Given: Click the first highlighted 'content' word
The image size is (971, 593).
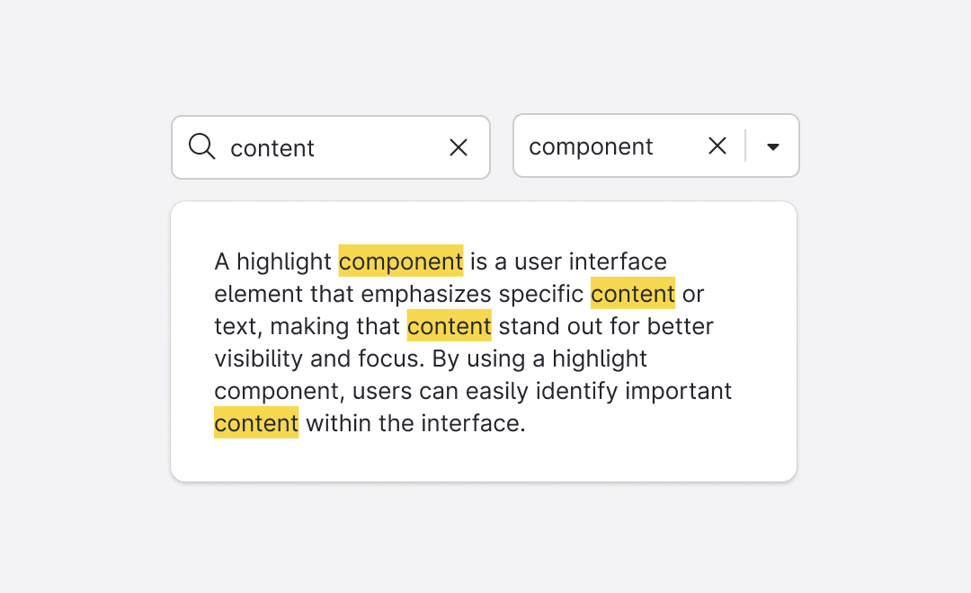Looking at the screenshot, I should pyautogui.click(x=632, y=294).
